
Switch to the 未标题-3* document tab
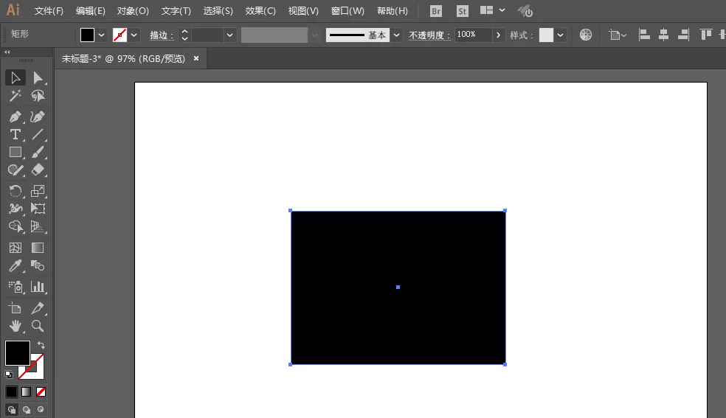[x=123, y=59]
